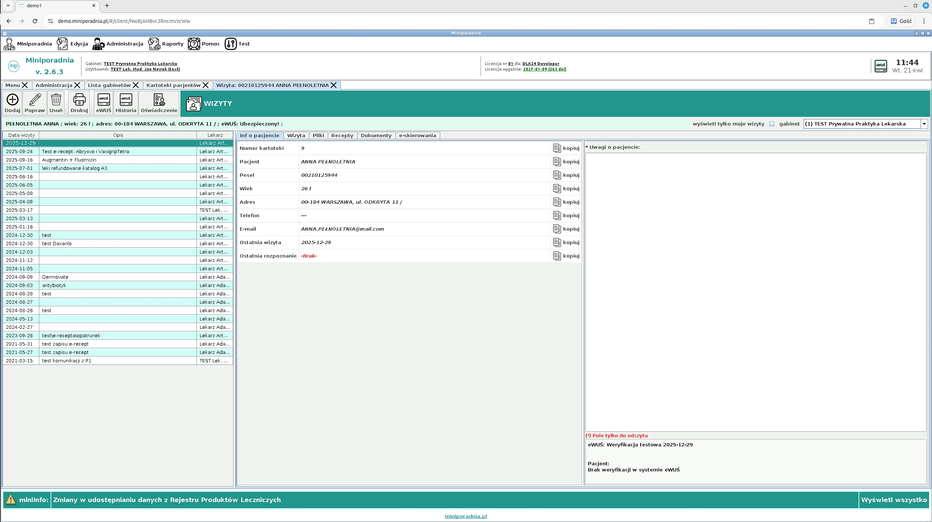The height and width of the screenshot is (522, 932).
Task: Close the Lista gabinetów tab
Action: tap(136, 85)
